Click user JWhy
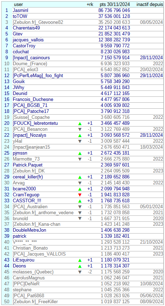This screenshot has height=306, width=165. tap(19, 88)
